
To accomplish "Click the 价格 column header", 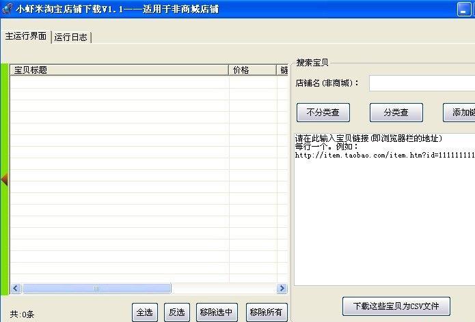I will [252, 70].
